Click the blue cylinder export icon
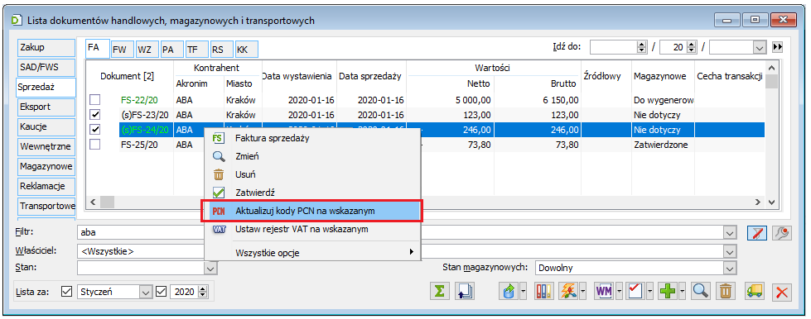 click(509, 291)
